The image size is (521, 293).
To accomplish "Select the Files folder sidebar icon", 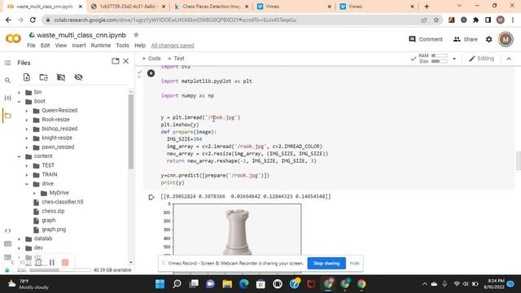I will pos(7,116).
